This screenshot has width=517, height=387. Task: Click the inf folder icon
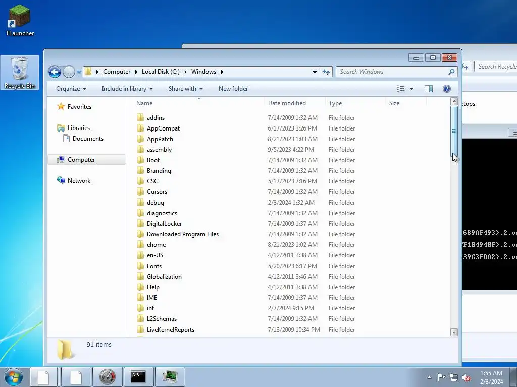pyautogui.click(x=140, y=308)
